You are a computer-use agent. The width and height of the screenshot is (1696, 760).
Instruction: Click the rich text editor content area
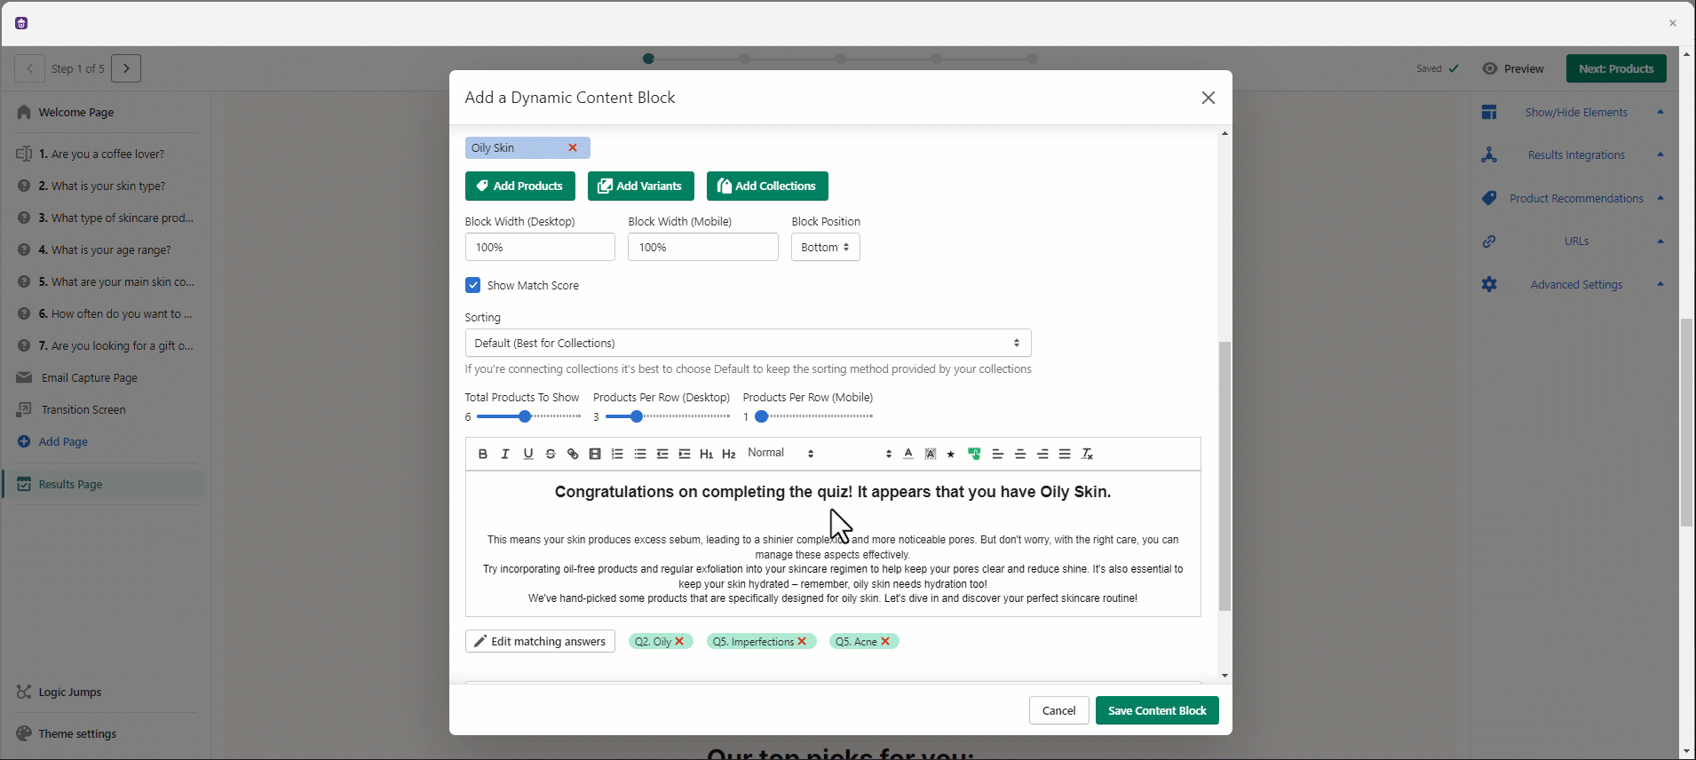tap(833, 543)
